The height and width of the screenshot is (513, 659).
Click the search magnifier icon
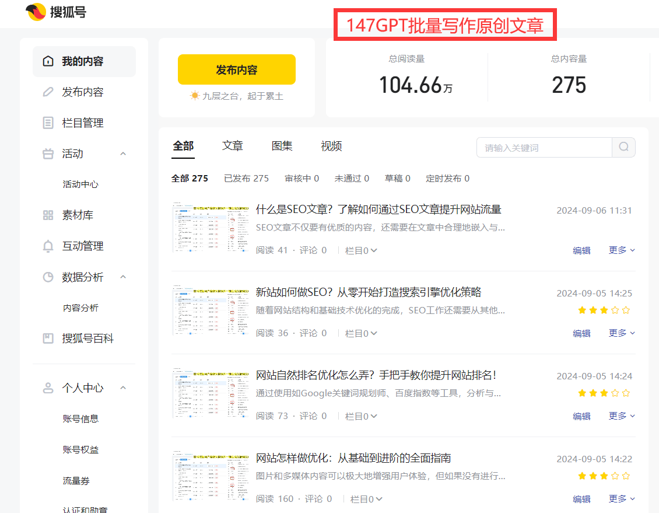tap(623, 147)
